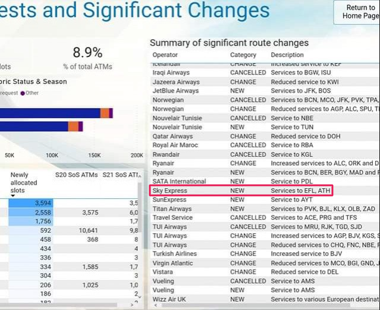Screen dimensions: 380x310
Task: Click Nouvelair Tunisie Service to NBE row
Action: click(265, 118)
